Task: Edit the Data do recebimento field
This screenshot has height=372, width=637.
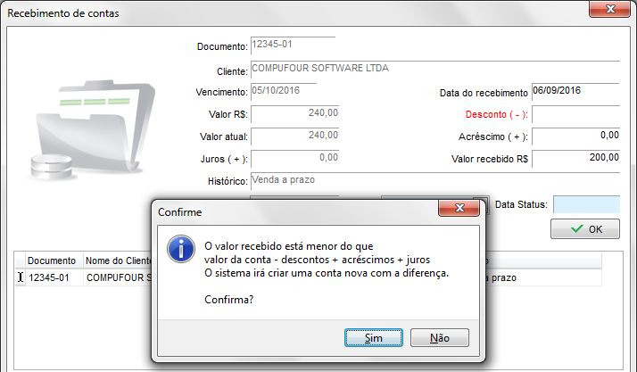Action: pos(575,91)
